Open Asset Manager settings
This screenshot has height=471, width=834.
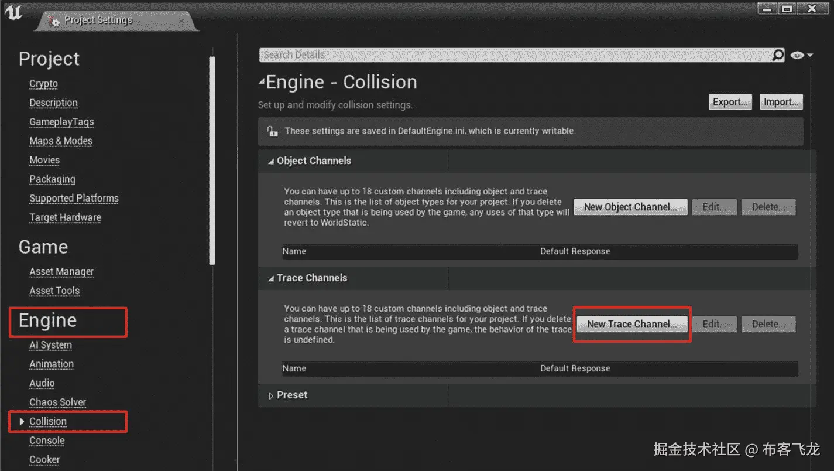click(x=61, y=272)
